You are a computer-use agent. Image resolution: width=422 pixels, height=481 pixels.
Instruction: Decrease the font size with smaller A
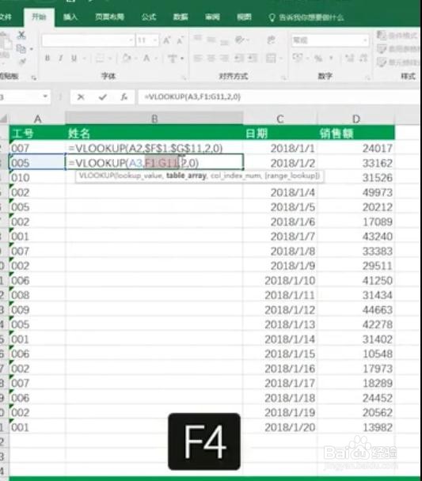coord(180,40)
